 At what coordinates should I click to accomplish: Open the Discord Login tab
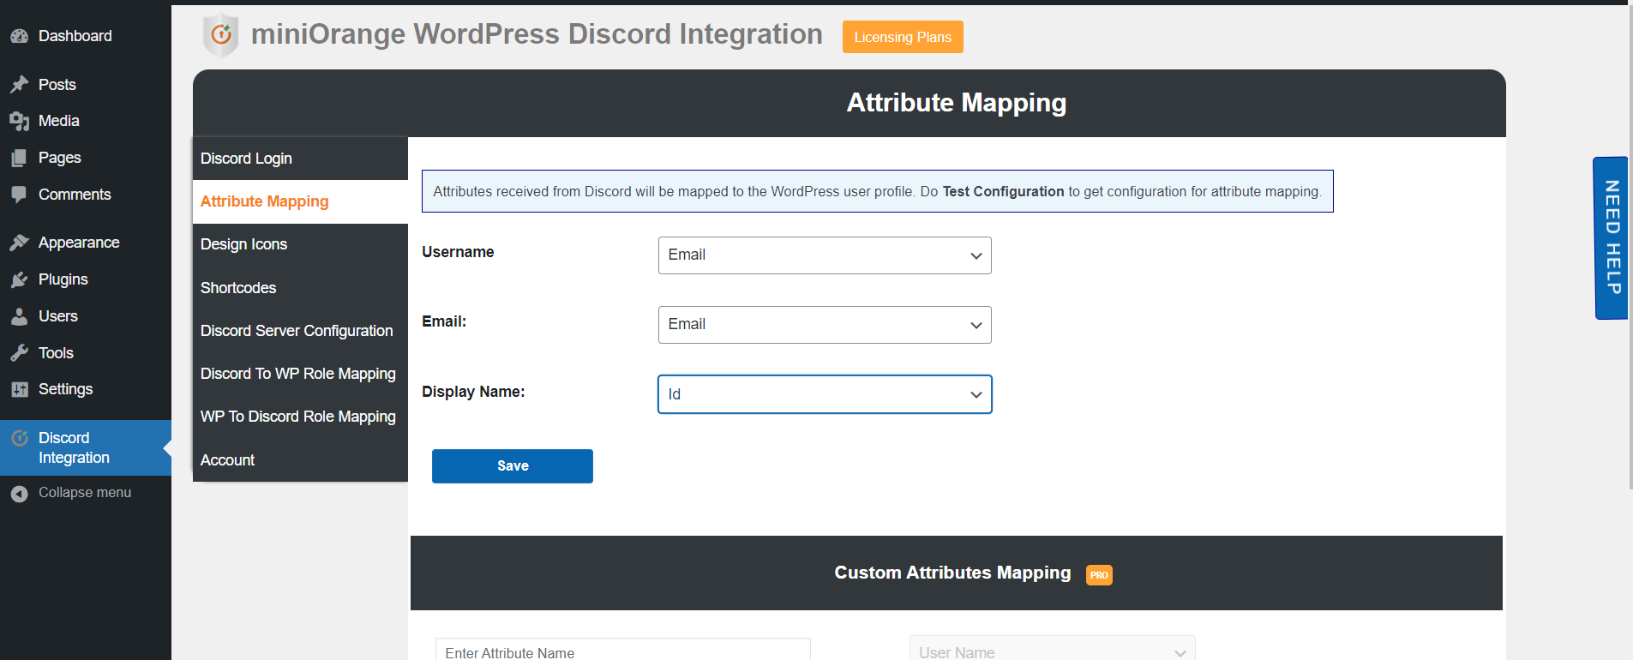[300, 159]
